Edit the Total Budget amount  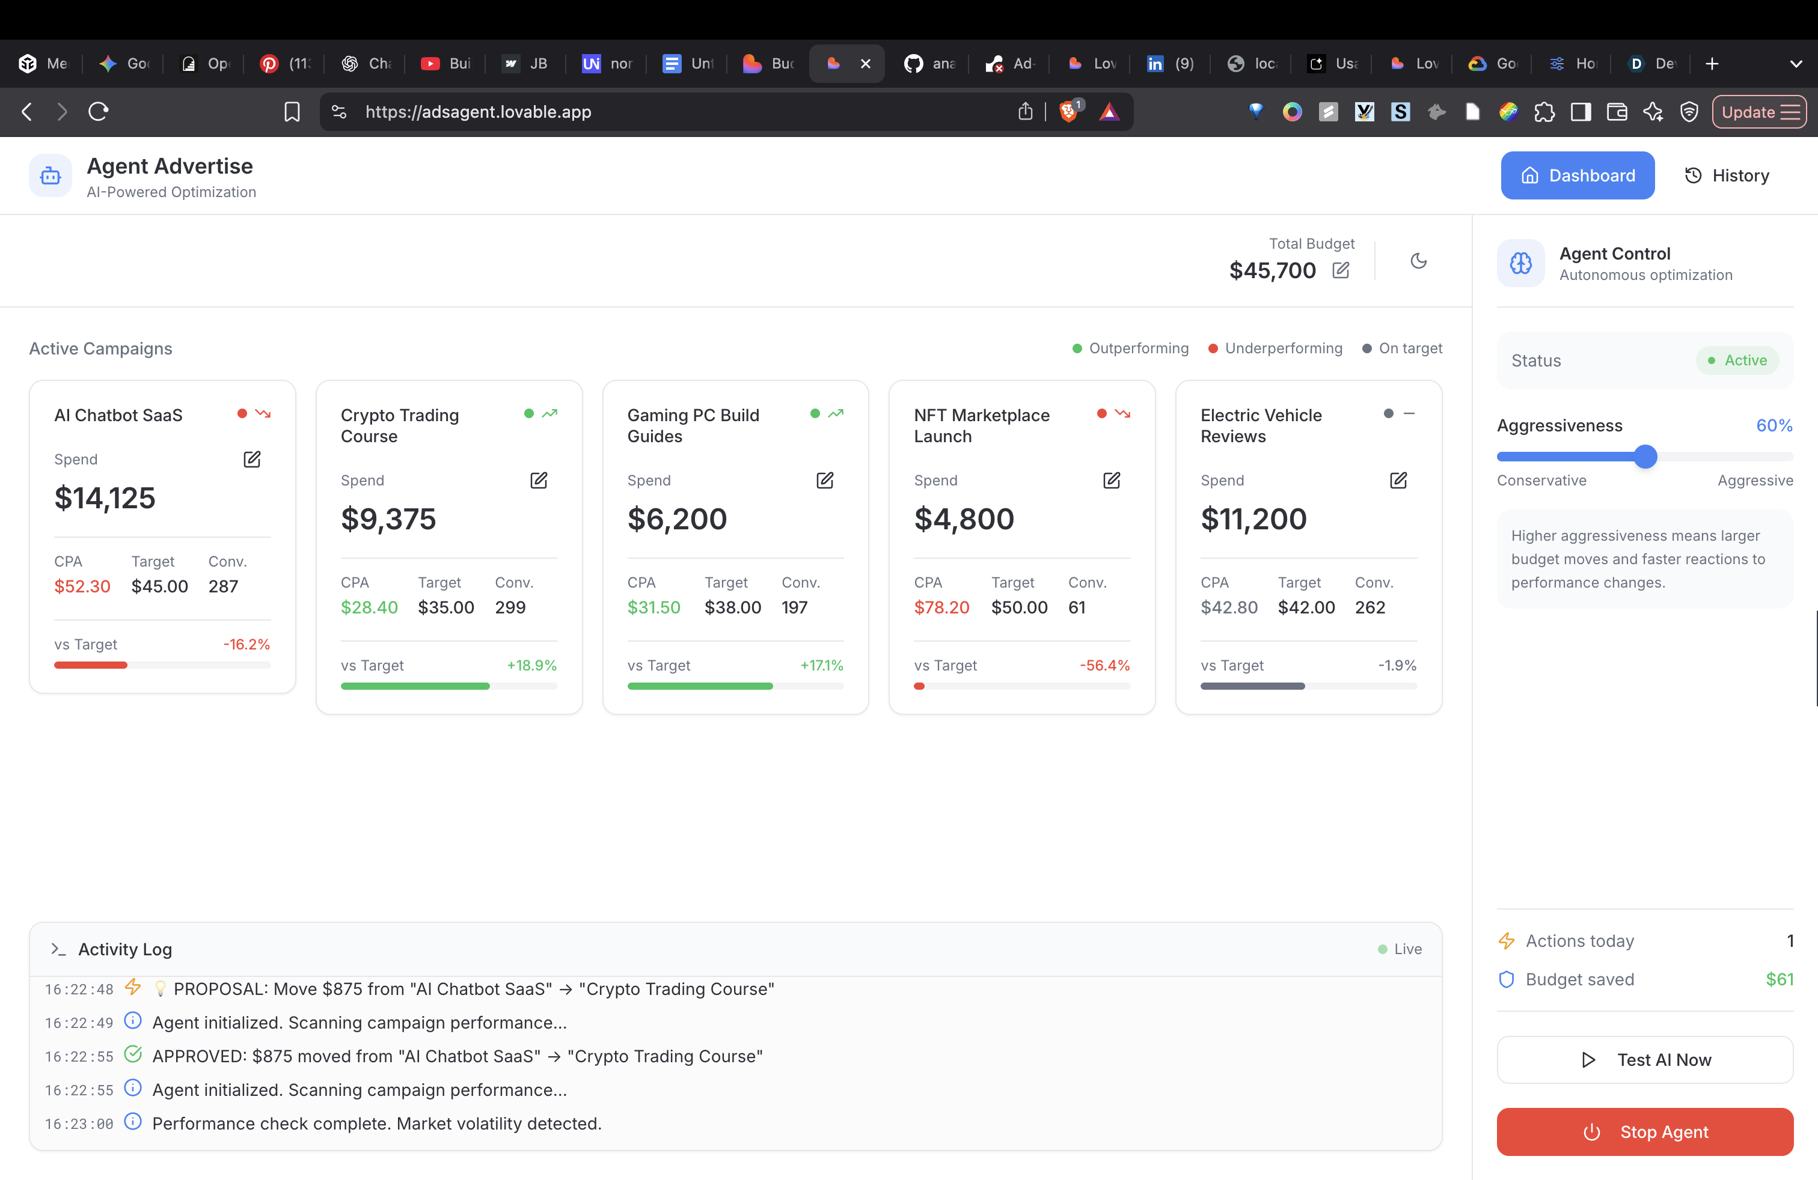[x=1341, y=270]
